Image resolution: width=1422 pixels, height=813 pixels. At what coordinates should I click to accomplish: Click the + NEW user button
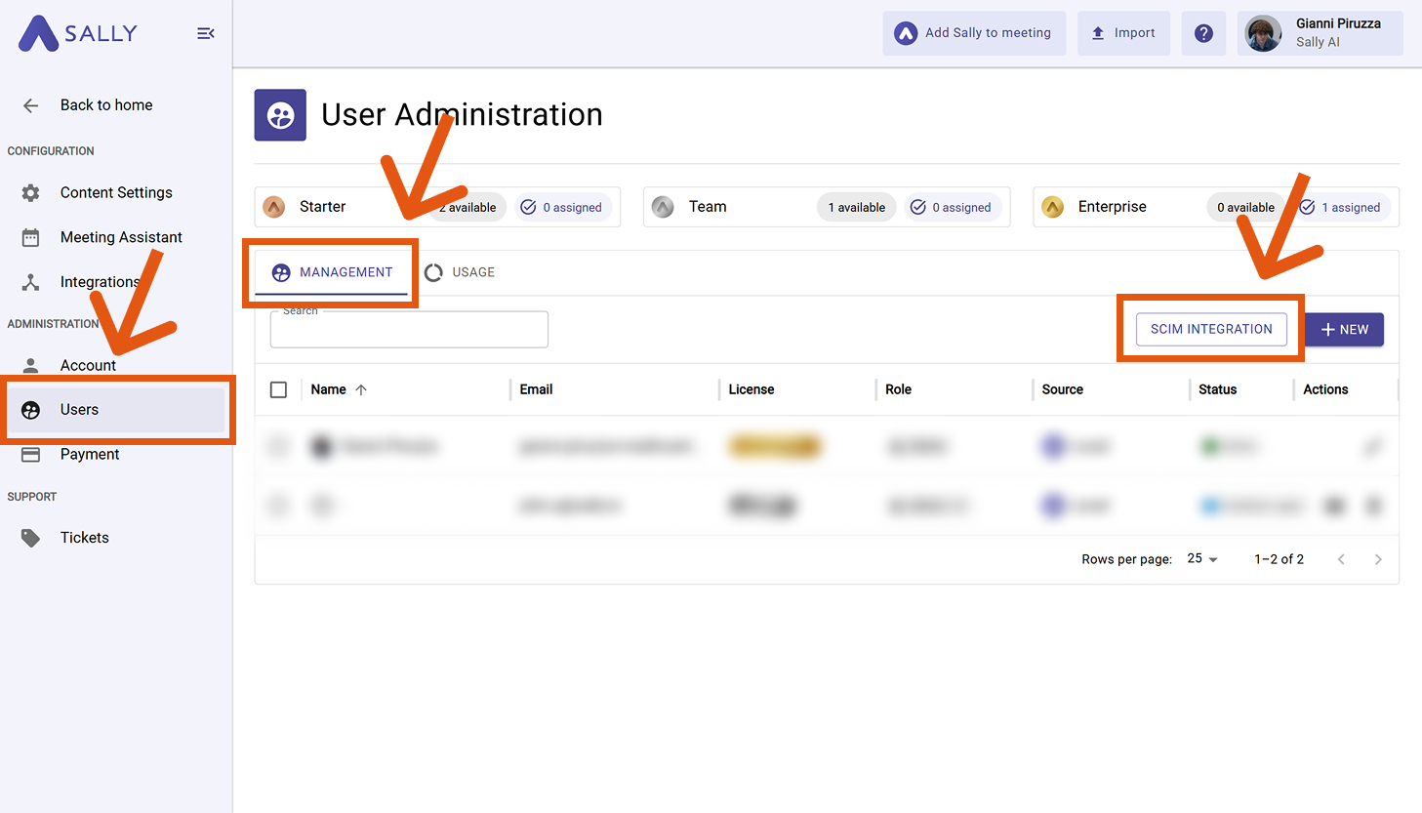(1344, 329)
